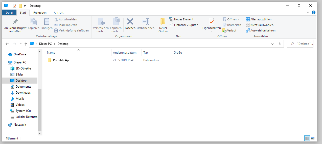Image resolution: width=322 pixels, height=144 pixels.
Task: Open the Datei menu
Action: [9, 13]
